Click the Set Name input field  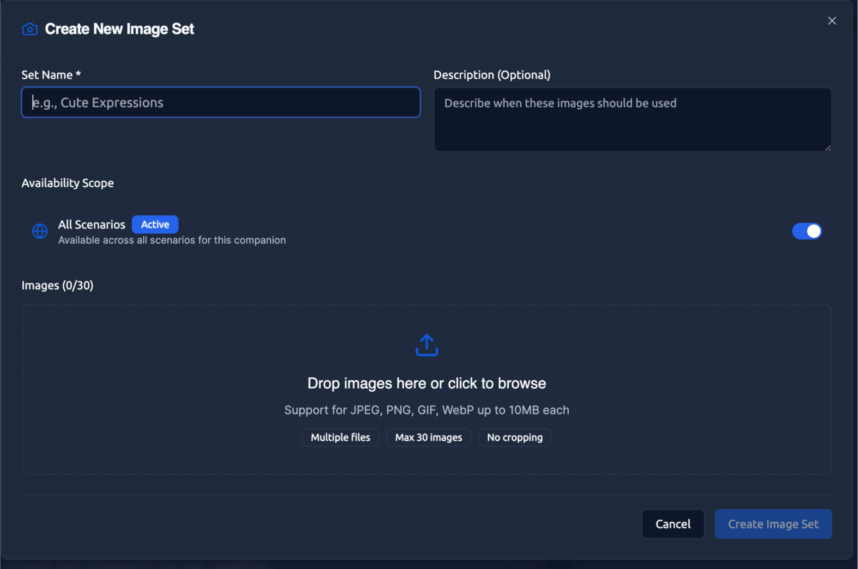tap(220, 102)
